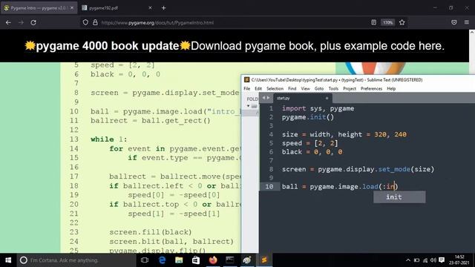Open Sublime Text Preferences menu

(371, 89)
